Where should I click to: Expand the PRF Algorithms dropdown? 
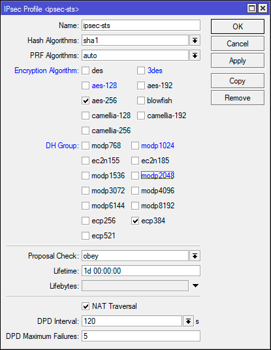(195, 56)
